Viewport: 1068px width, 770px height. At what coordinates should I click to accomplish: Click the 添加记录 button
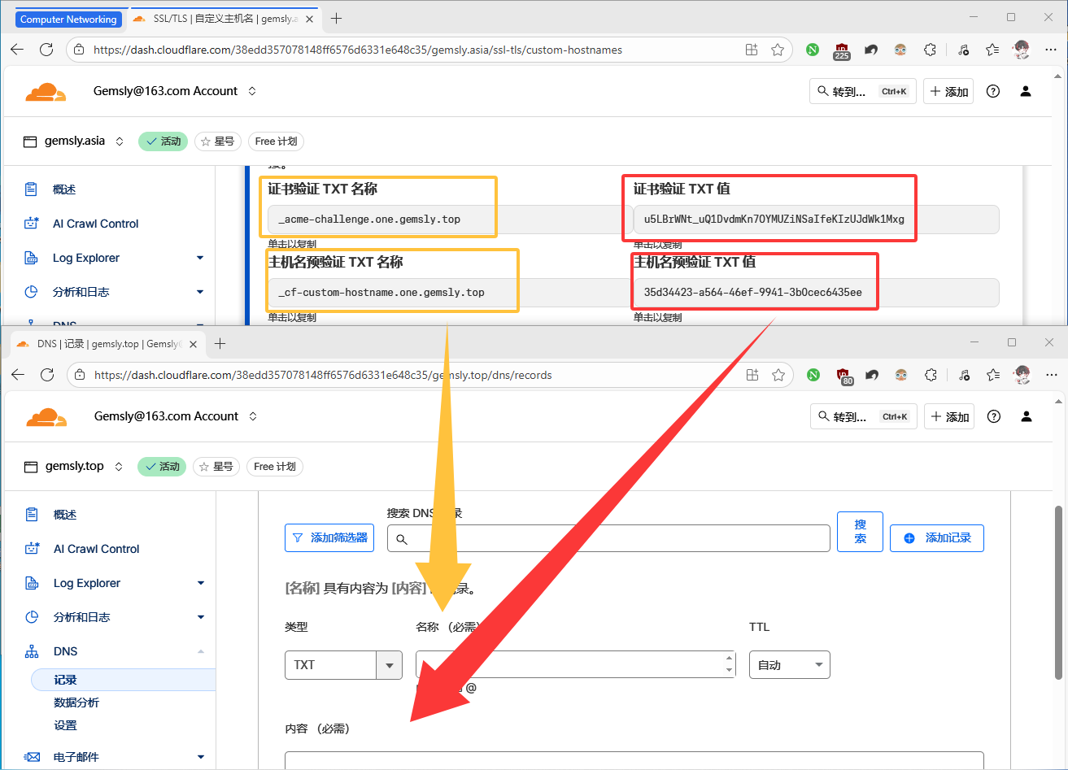[x=936, y=537]
